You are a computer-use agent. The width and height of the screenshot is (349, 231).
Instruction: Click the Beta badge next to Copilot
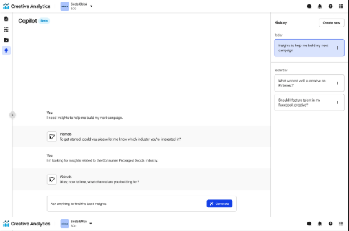click(44, 21)
